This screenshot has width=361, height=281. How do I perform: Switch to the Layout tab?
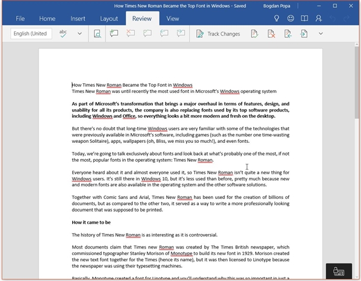(x=109, y=19)
